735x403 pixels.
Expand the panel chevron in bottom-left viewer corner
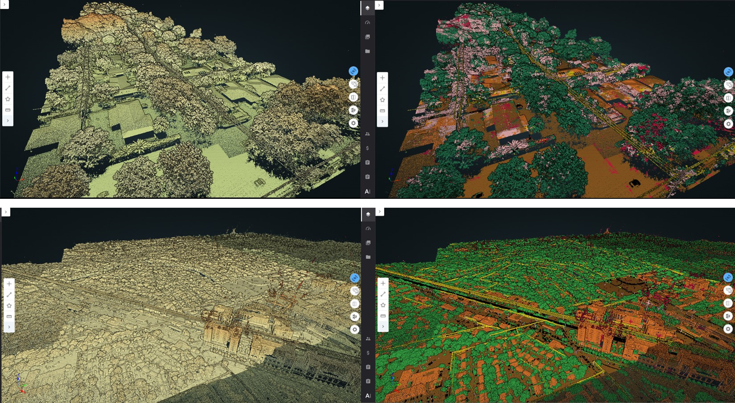pyautogui.click(x=6, y=212)
